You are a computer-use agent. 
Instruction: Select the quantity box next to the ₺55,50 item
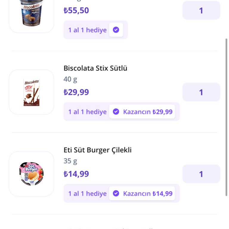tap(201, 10)
